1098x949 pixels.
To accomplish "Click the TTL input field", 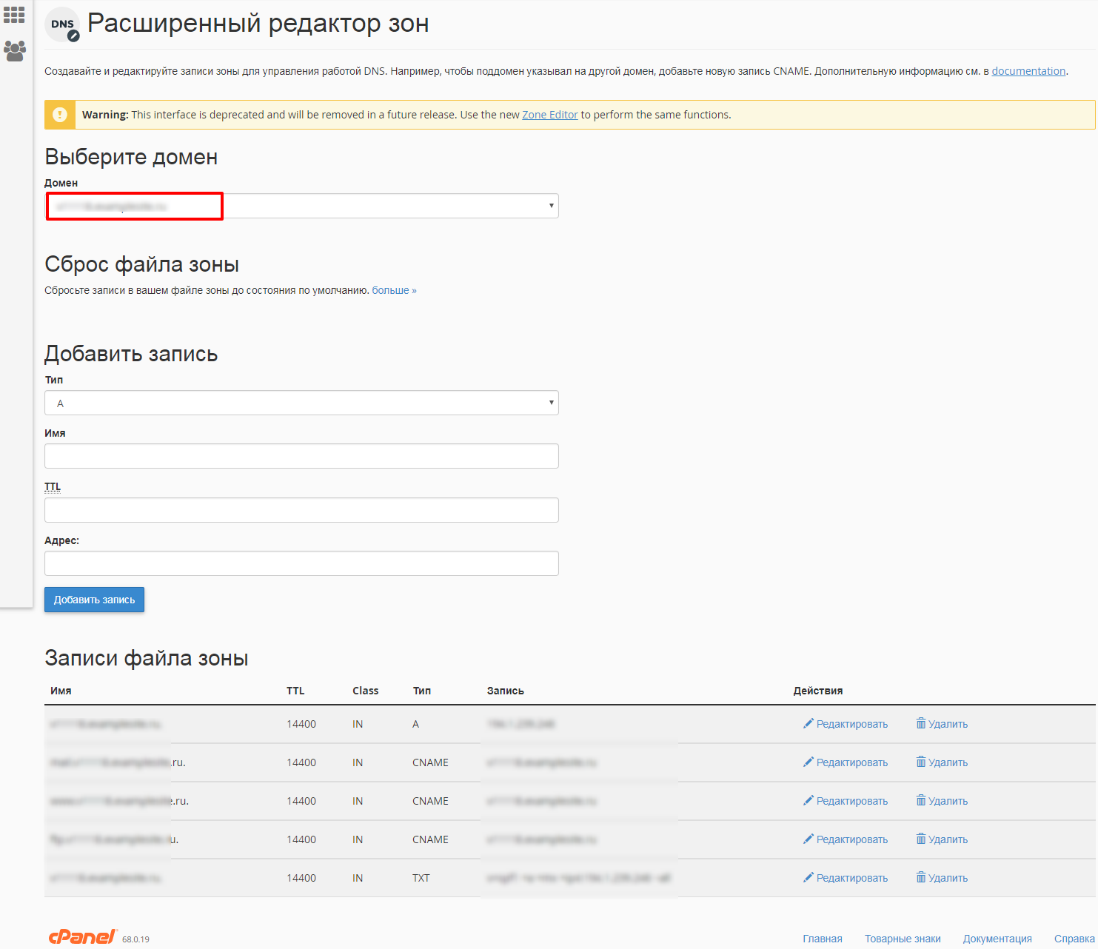I will (x=301, y=510).
